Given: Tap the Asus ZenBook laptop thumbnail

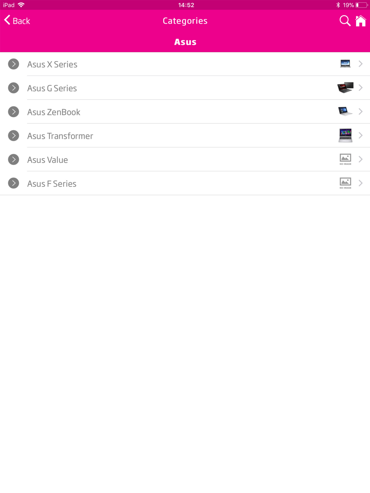Looking at the screenshot, I should pyautogui.click(x=345, y=111).
